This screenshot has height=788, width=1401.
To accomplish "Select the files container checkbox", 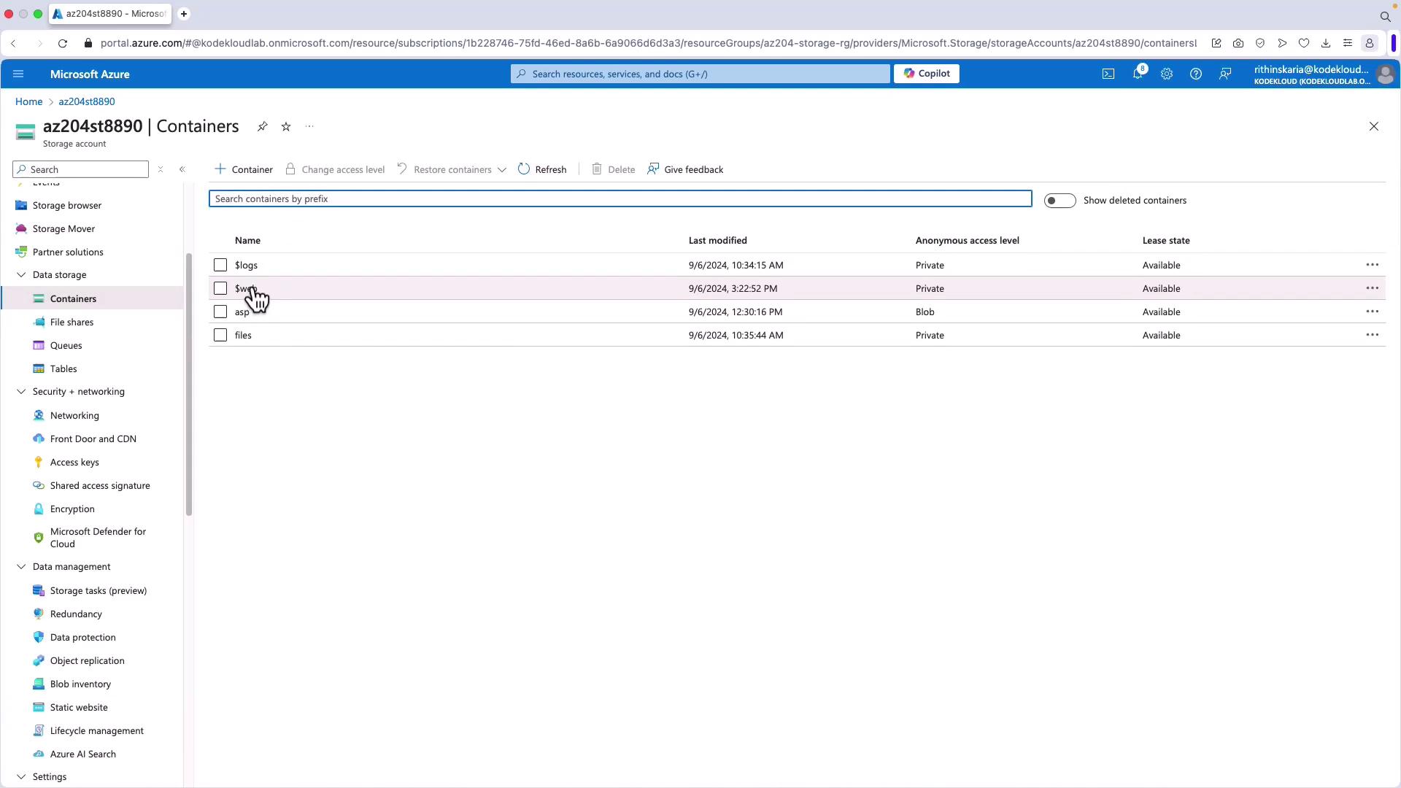I will [x=220, y=335].
